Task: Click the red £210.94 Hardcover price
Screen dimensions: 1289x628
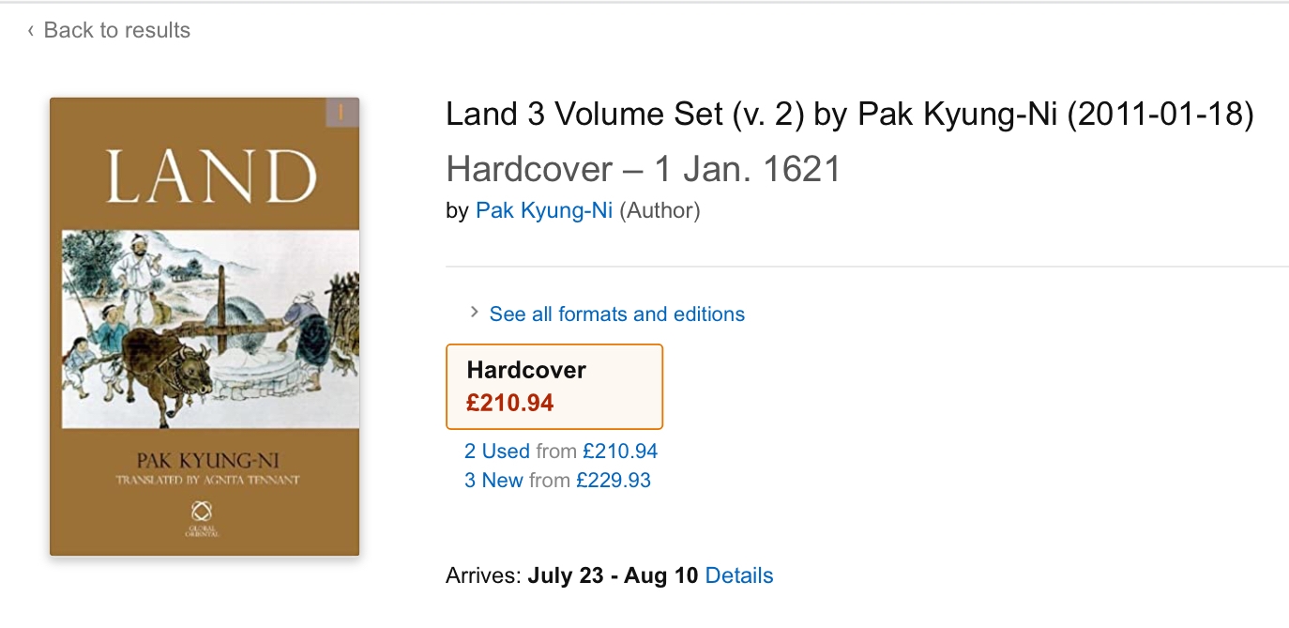Action: [x=510, y=404]
